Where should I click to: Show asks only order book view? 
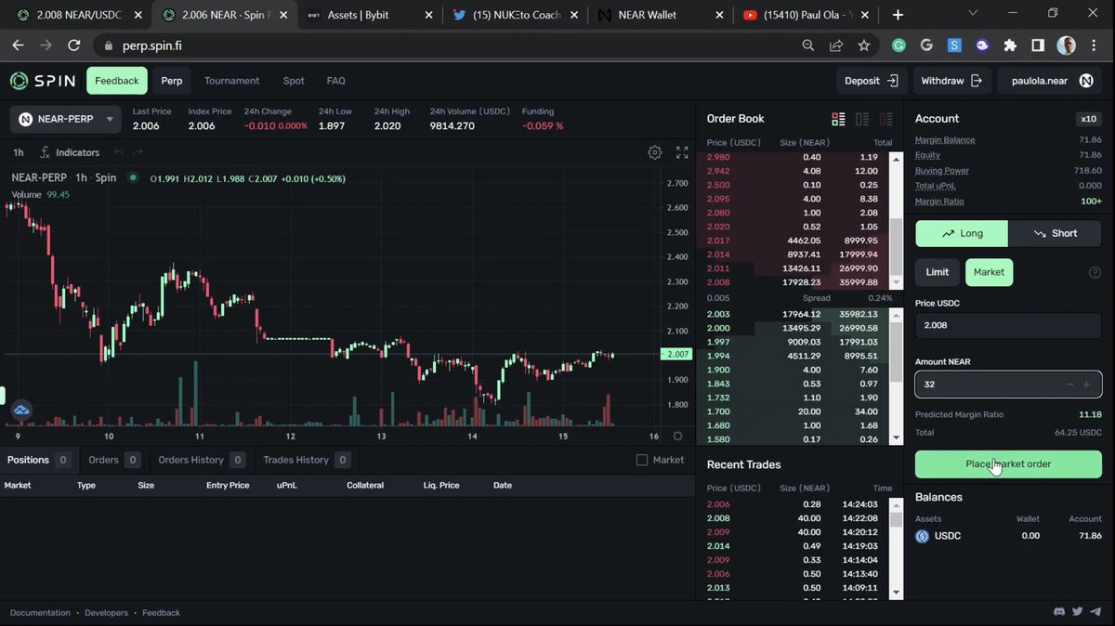click(885, 119)
